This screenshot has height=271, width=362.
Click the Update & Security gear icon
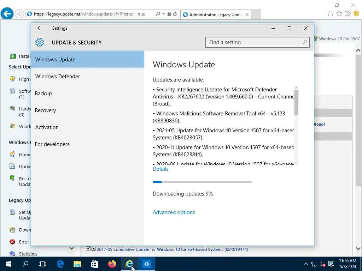40,42
